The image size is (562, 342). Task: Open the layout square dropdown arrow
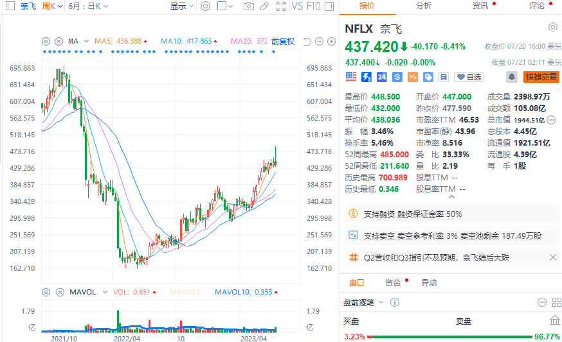point(230,6)
